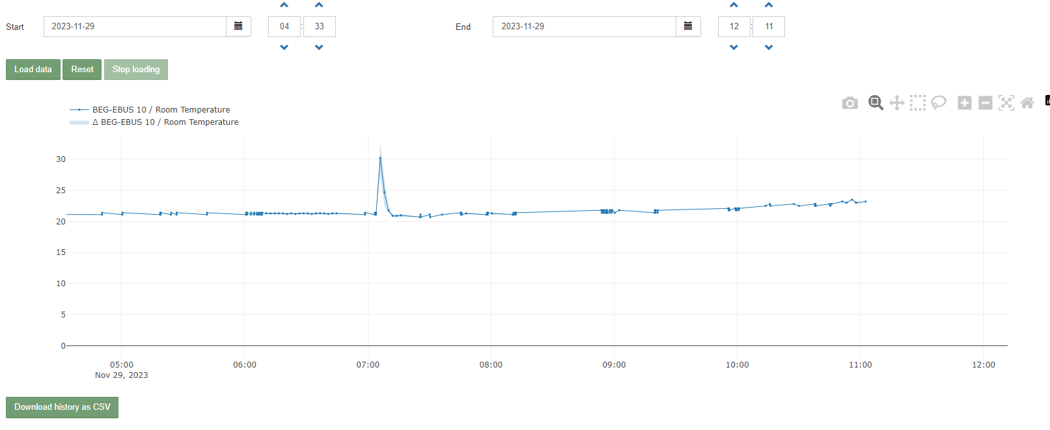Viewport: 1050px width, 430px height.
Task: Increase the Start hour with up arrow
Action: pos(284,5)
